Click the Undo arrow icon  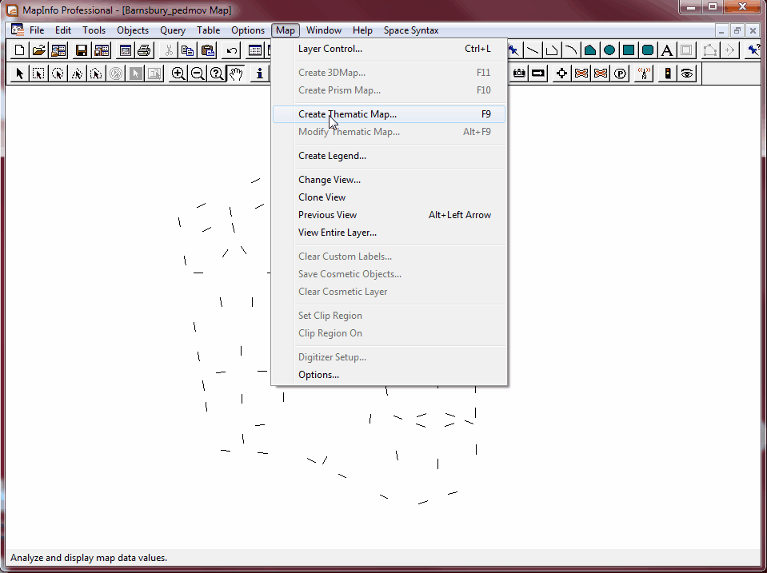232,50
